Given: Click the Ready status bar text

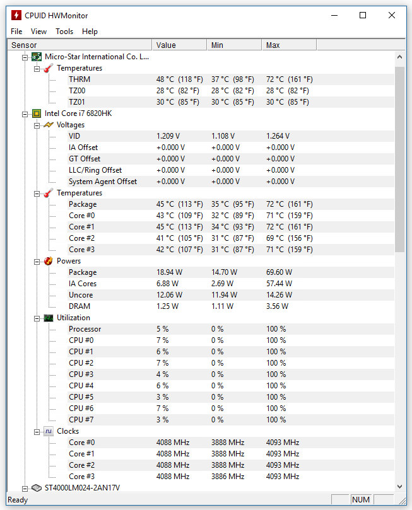Looking at the screenshot, I should pos(18,500).
